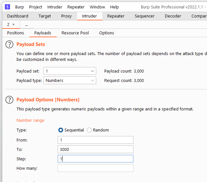Click the To field containing 3000

click(x=96, y=149)
